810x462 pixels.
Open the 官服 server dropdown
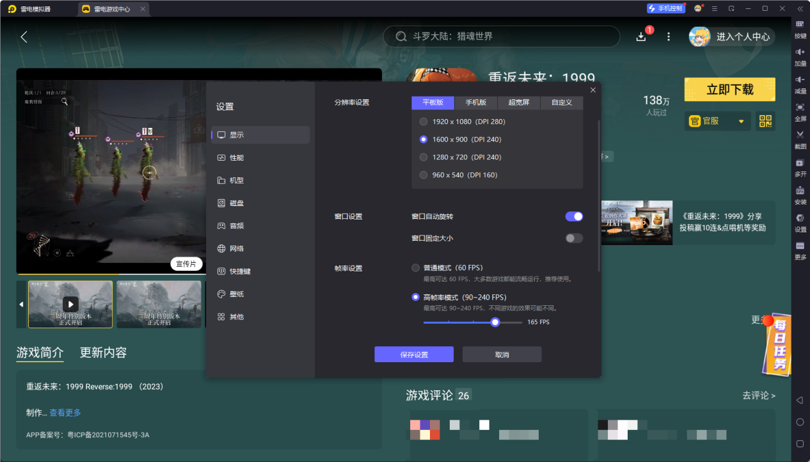pyautogui.click(x=718, y=120)
